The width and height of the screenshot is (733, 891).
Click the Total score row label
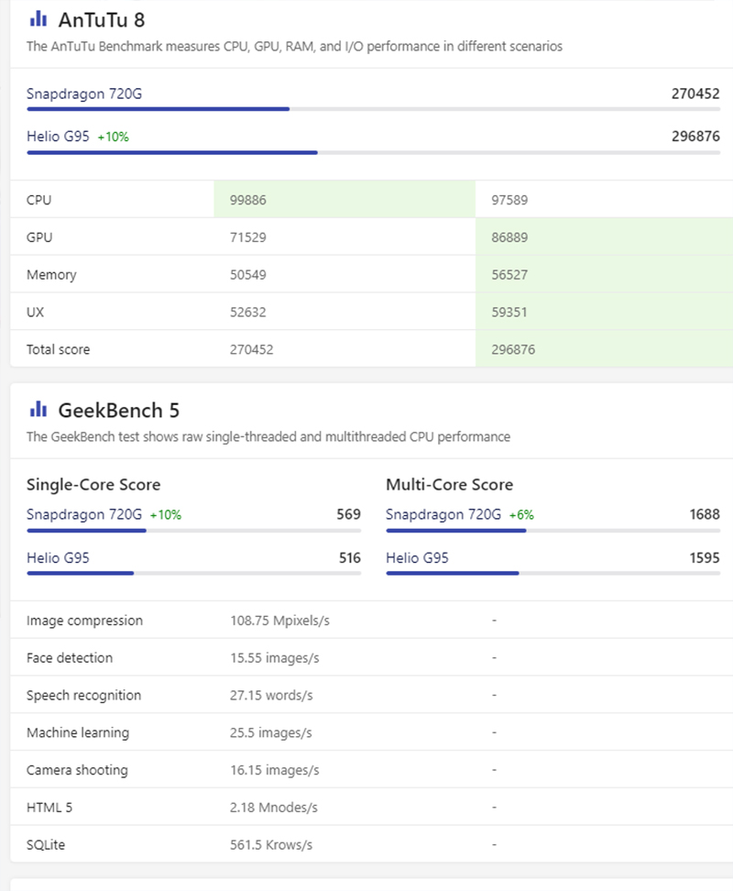click(58, 349)
